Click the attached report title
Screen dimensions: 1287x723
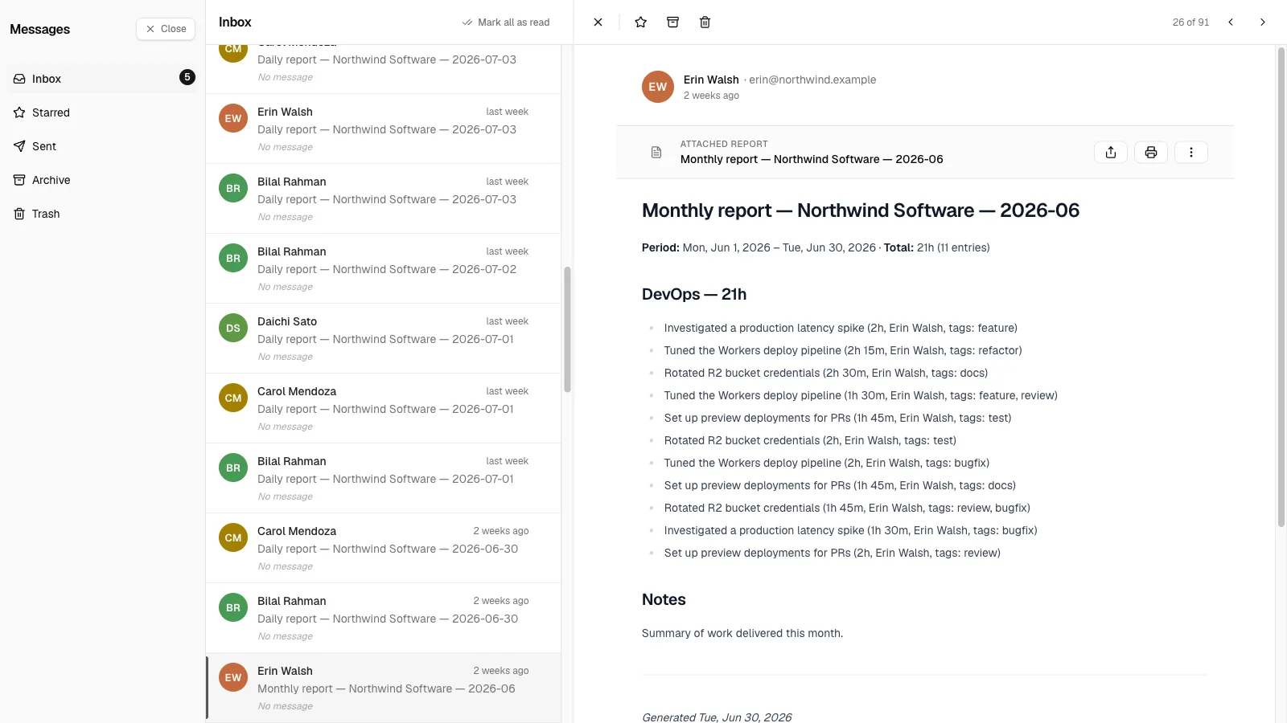[812, 159]
